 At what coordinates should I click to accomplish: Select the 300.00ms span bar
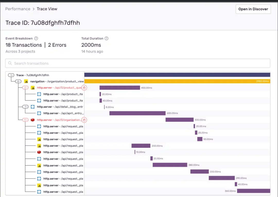180,120
